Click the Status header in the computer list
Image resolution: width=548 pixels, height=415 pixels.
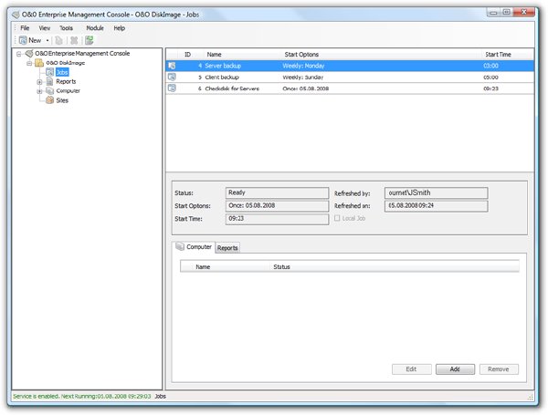(x=281, y=266)
